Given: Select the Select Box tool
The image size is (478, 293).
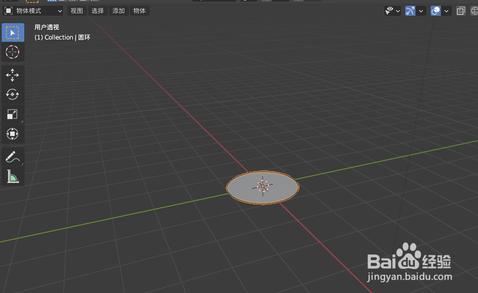Looking at the screenshot, I should tap(13, 33).
